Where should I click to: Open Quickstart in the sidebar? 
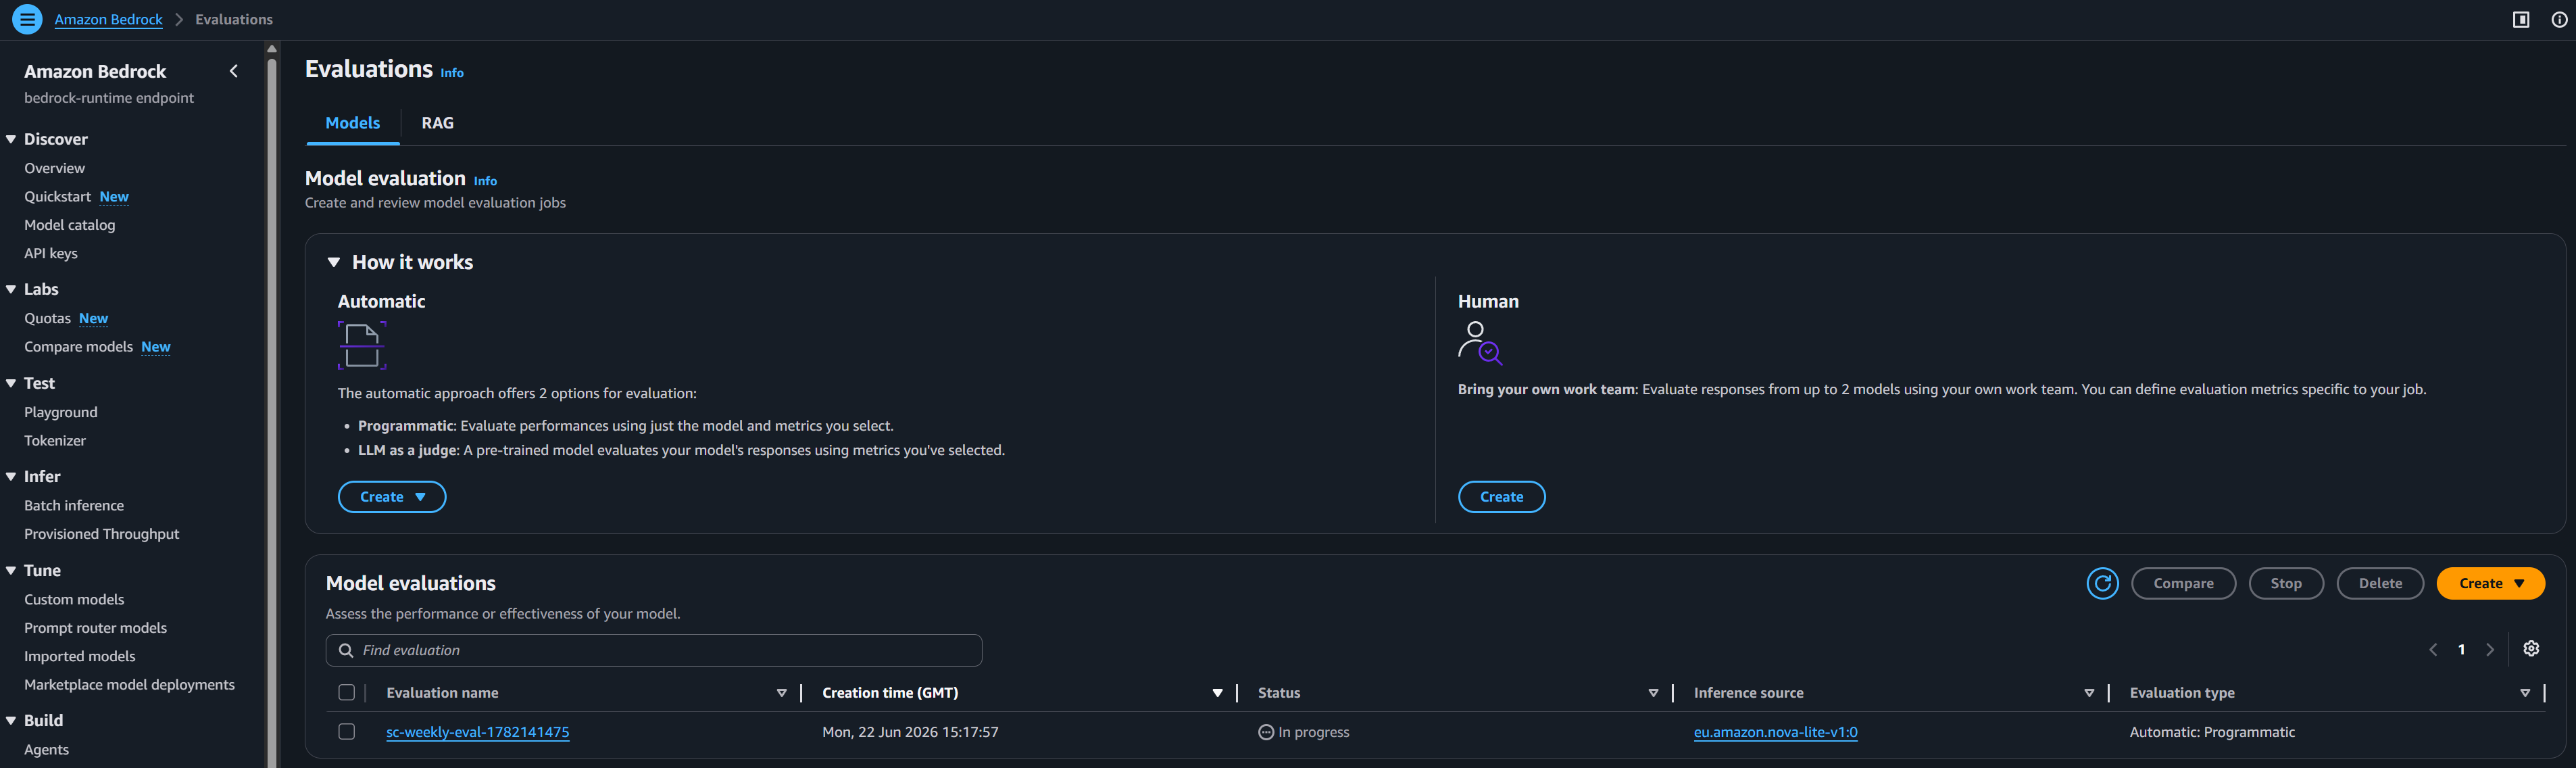pos(57,197)
